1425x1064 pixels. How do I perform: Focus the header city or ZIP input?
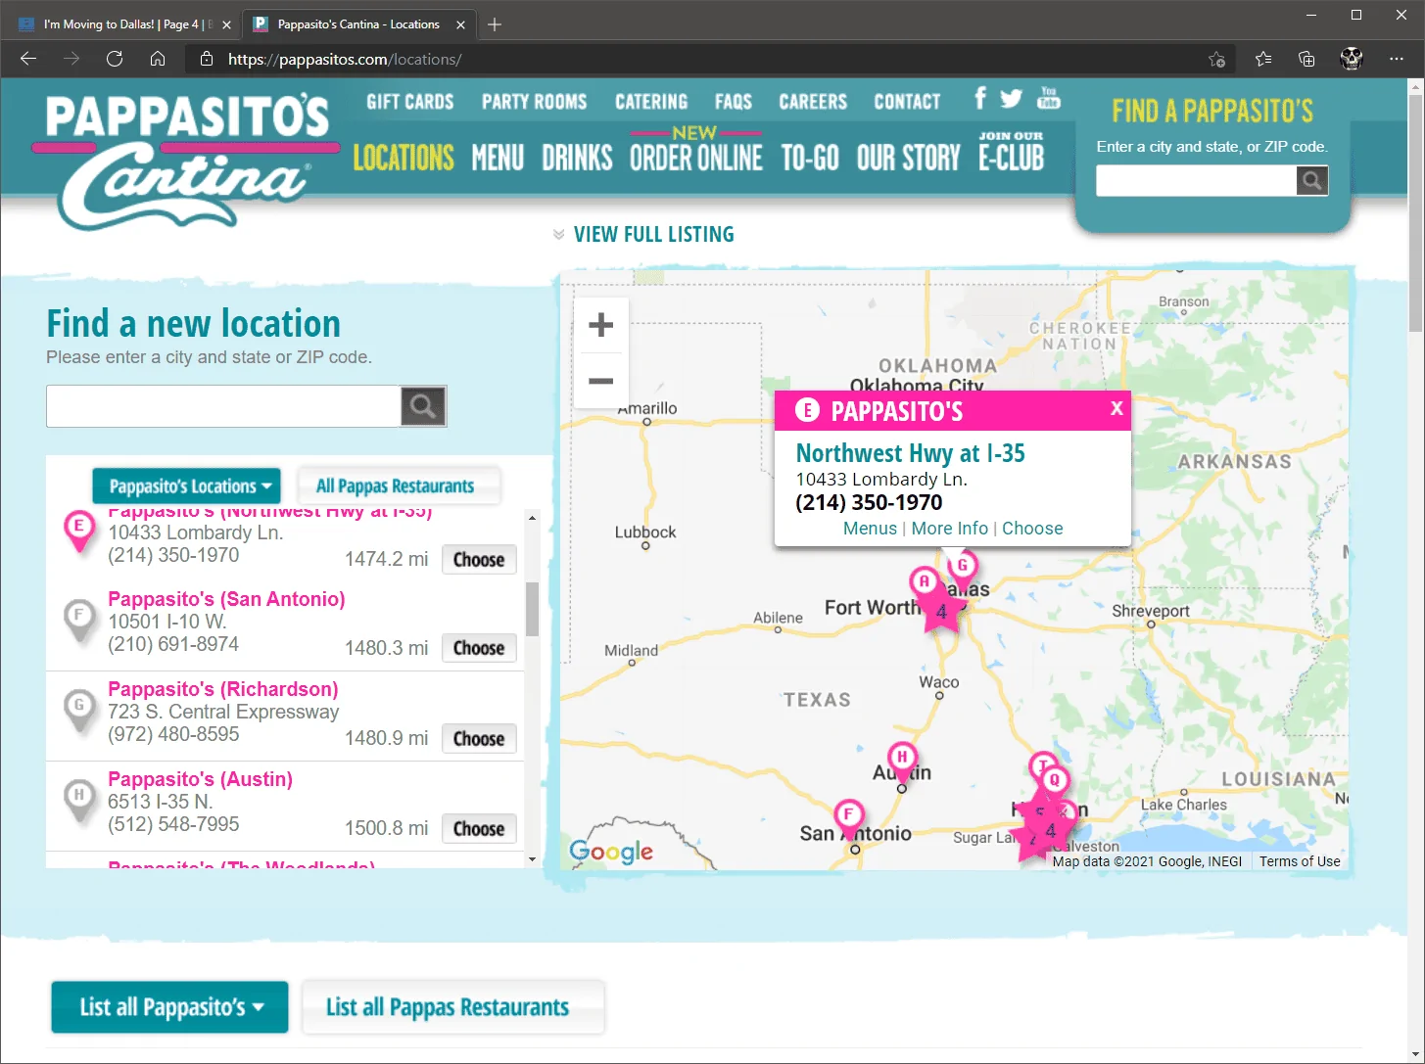coord(1196,180)
